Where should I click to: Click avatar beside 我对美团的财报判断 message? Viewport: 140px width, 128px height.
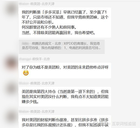(x=11, y=116)
